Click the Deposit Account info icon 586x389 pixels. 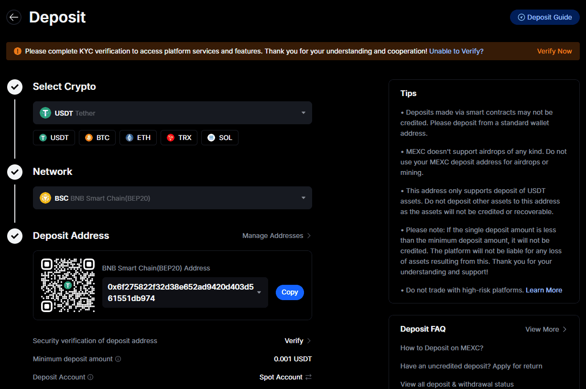click(x=90, y=377)
